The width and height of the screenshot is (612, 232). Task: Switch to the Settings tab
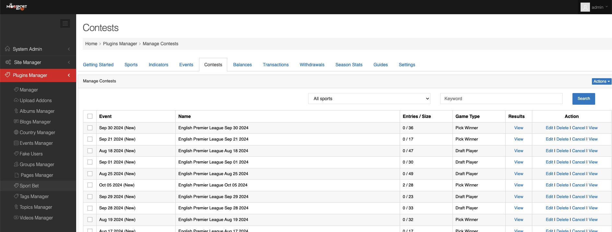pos(407,65)
